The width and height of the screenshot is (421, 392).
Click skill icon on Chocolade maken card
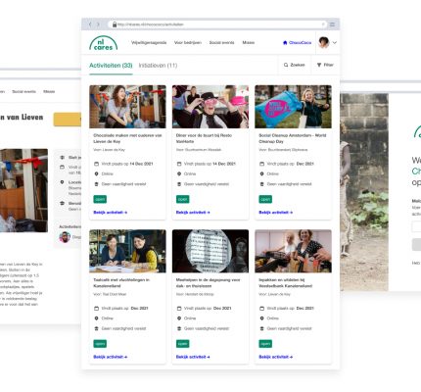pos(96,184)
